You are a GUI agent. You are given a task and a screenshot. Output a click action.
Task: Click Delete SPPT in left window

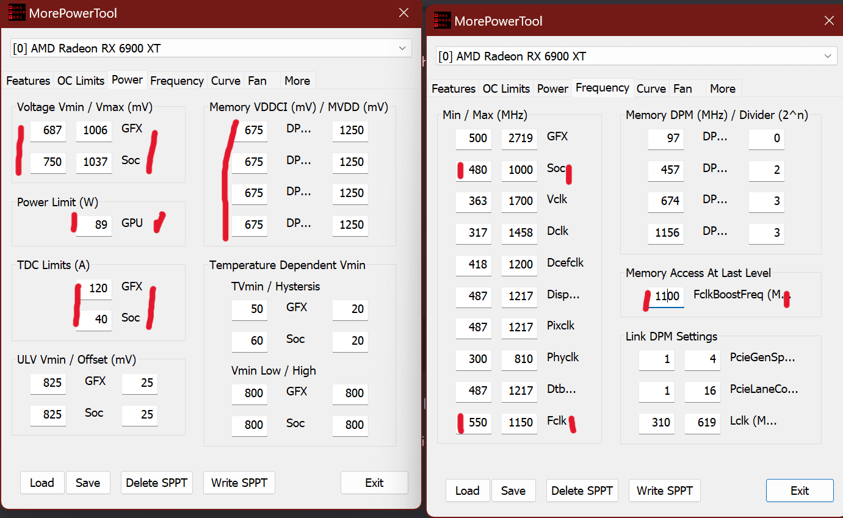pos(156,483)
